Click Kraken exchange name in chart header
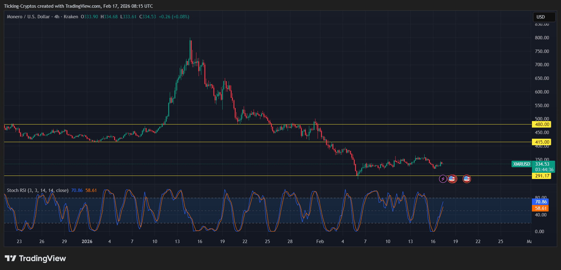The image size is (561, 270). [71, 17]
